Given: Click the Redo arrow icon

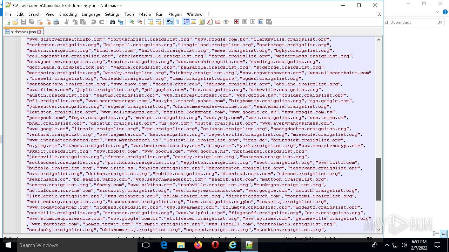Looking at the screenshot, I should (x=102, y=22).
